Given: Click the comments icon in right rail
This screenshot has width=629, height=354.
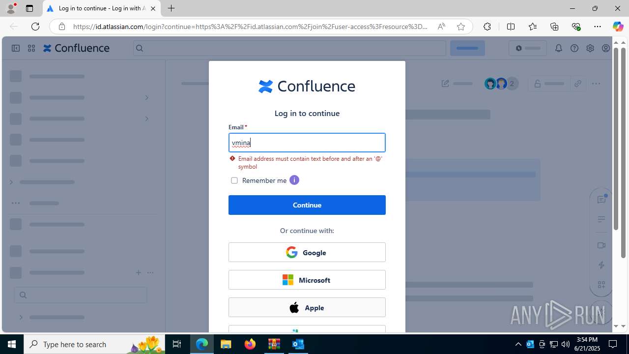Looking at the screenshot, I should click(601, 199).
